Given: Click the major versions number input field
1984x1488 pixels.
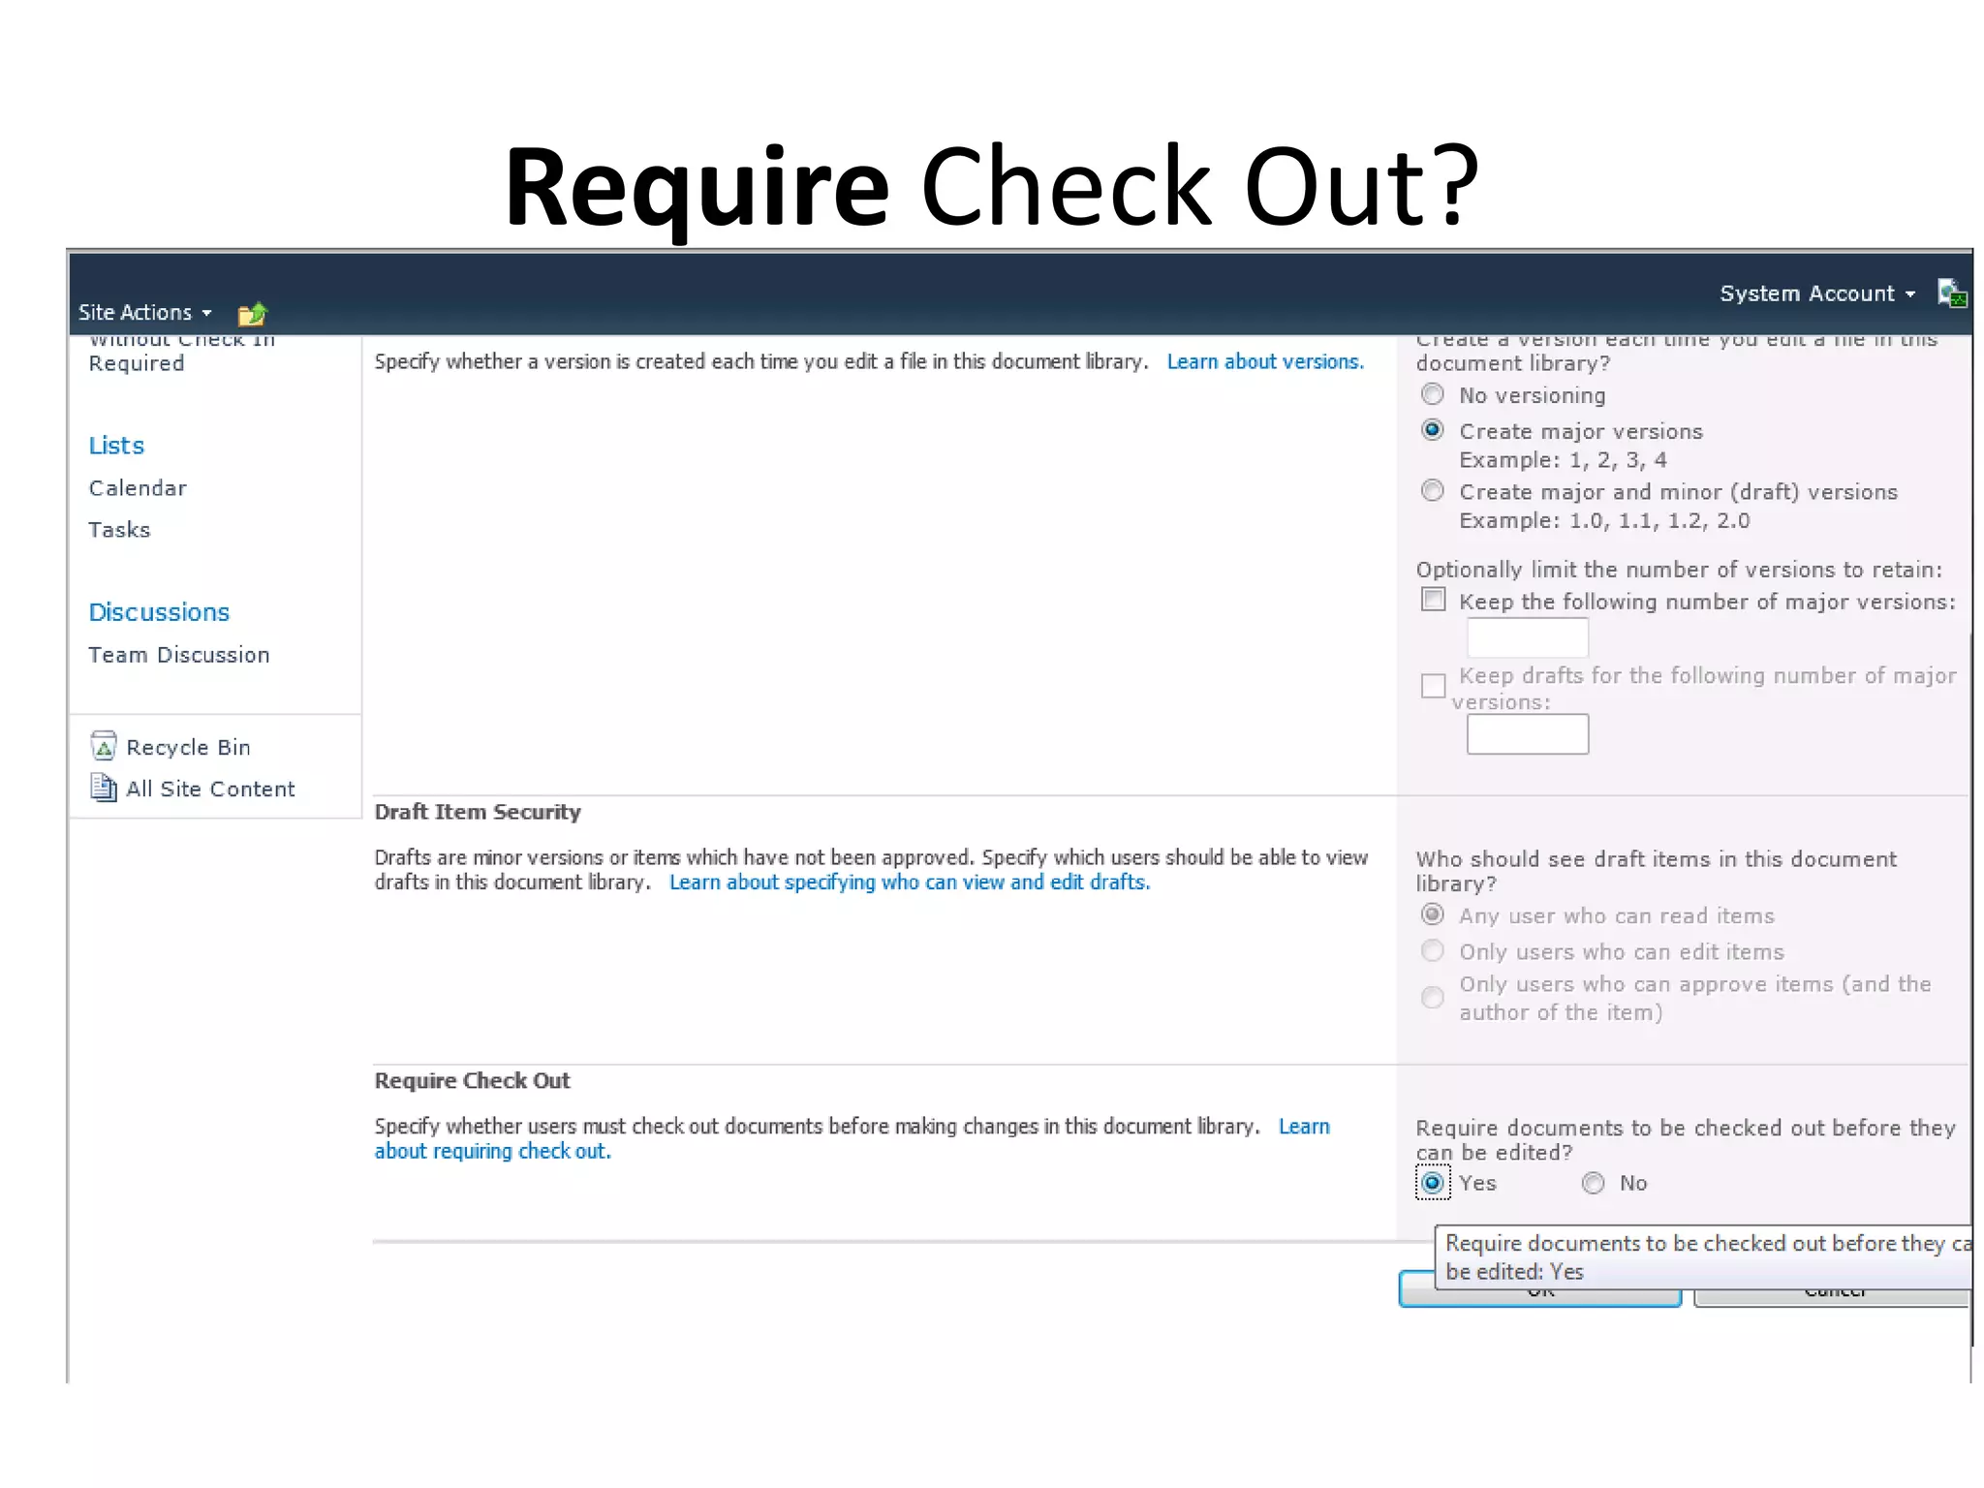Looking at the screenshot, I should click(x=1527, y=637).
